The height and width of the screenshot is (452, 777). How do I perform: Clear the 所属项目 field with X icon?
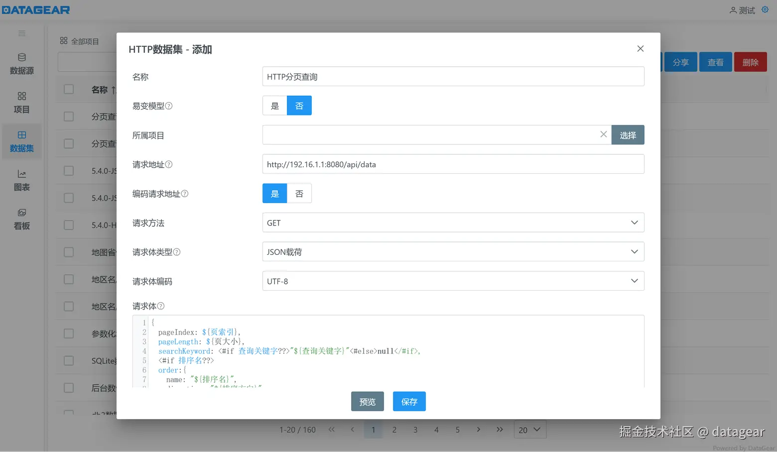[x=603, y=134]
